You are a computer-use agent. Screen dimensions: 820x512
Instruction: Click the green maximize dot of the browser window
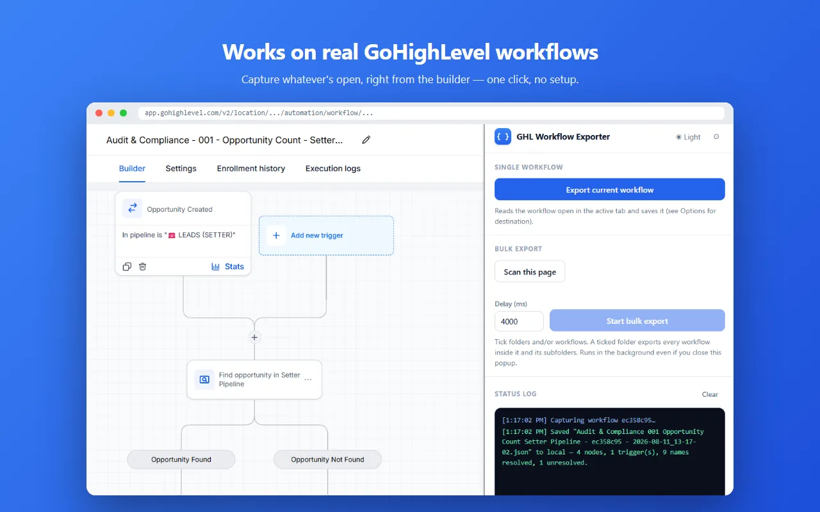(123, 113)
